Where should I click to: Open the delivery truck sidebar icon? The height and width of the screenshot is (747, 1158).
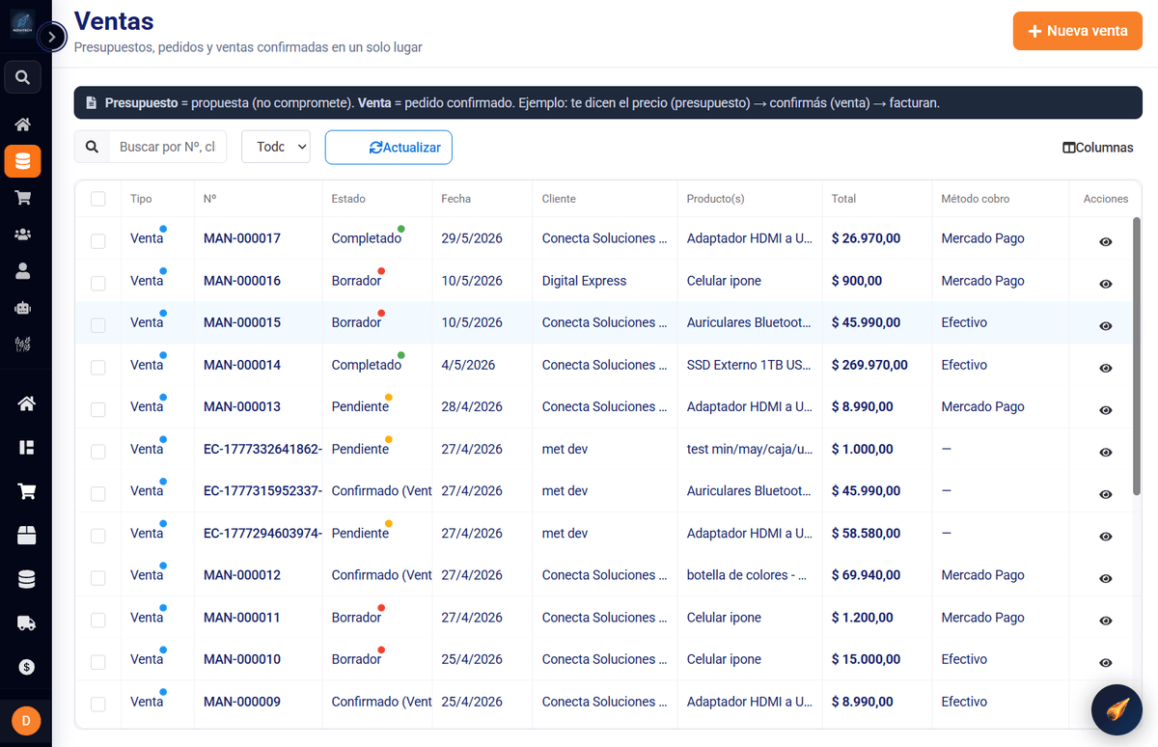(26, 623)
